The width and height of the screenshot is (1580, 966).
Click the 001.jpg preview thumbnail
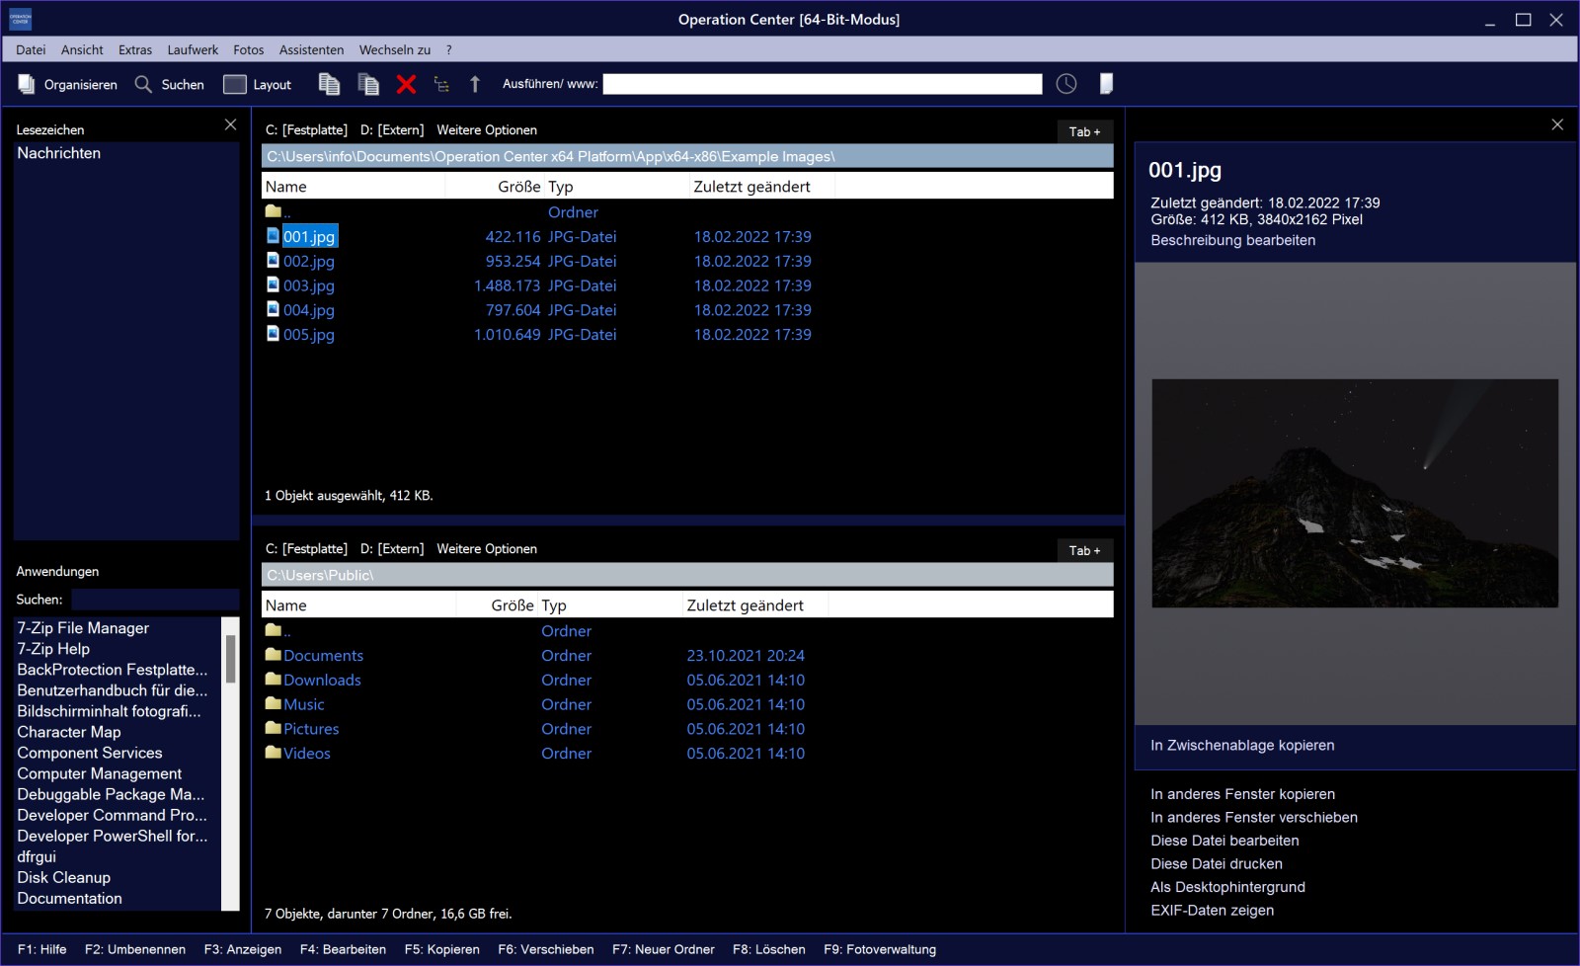1355,493
